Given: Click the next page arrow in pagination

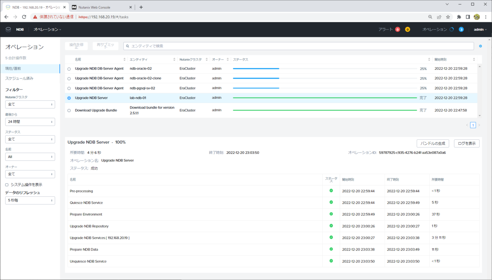Looking at the screenshot, I should coord(479,125).
